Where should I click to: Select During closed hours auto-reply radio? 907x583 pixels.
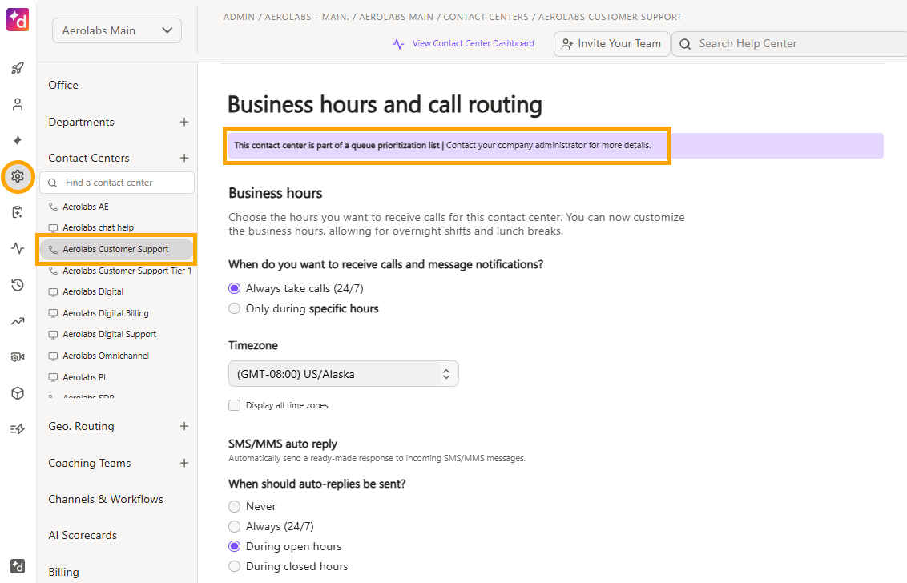pos(234,566)
